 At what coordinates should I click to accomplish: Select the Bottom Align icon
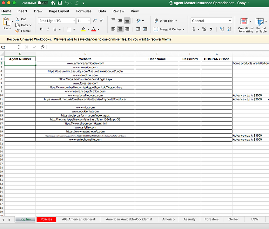tap(127, 21)
